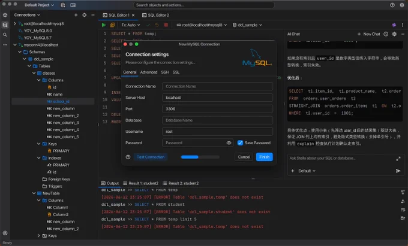Click the Ask Stella chat input
The width and height of the screenshot is (408, 246).
tap(342, 158)
